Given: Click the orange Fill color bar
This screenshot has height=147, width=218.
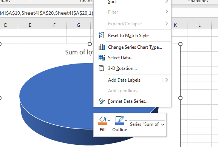Looking at the screenshot, I should [x=103, y=124].
